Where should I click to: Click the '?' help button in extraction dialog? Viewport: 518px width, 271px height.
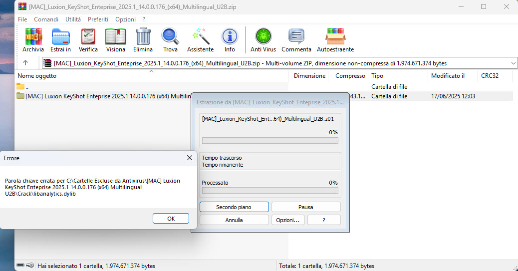coord(324,220)
